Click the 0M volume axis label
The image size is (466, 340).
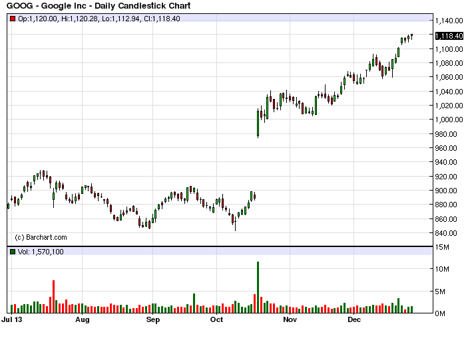pos(440,313)
